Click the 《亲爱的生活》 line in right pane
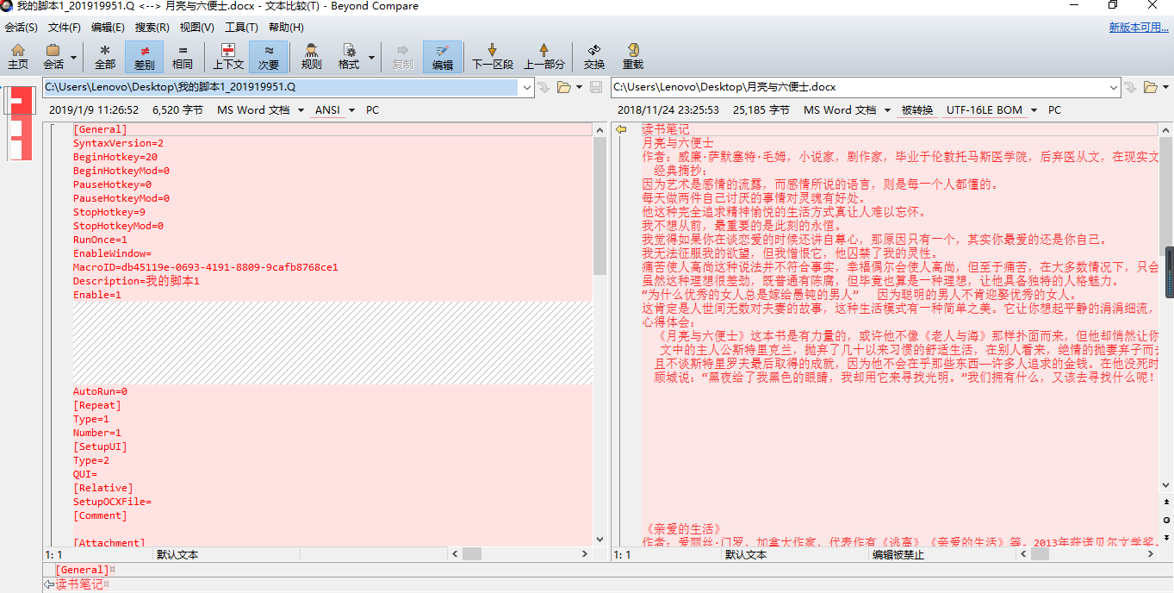 (x=681, y=528)
